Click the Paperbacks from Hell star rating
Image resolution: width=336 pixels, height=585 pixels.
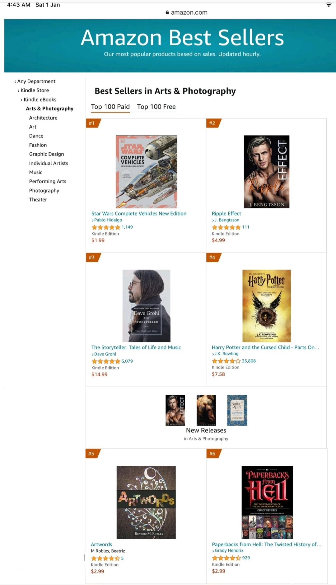click(226, 558)
